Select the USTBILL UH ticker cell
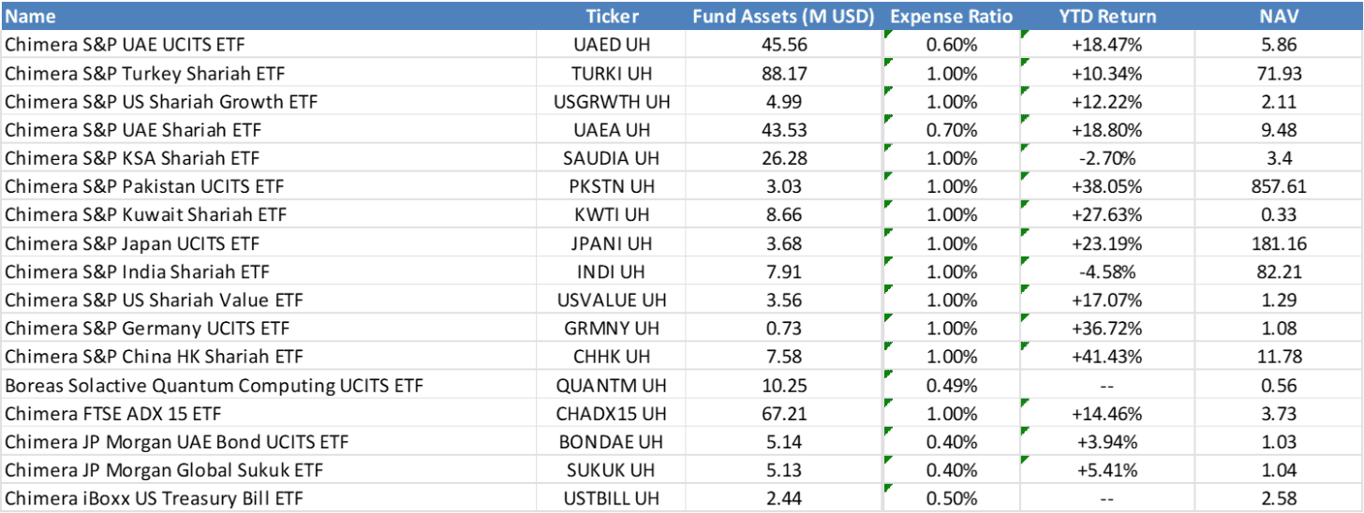The width and height of the screenshot is (1364, 513). click(x=612, y=498)
